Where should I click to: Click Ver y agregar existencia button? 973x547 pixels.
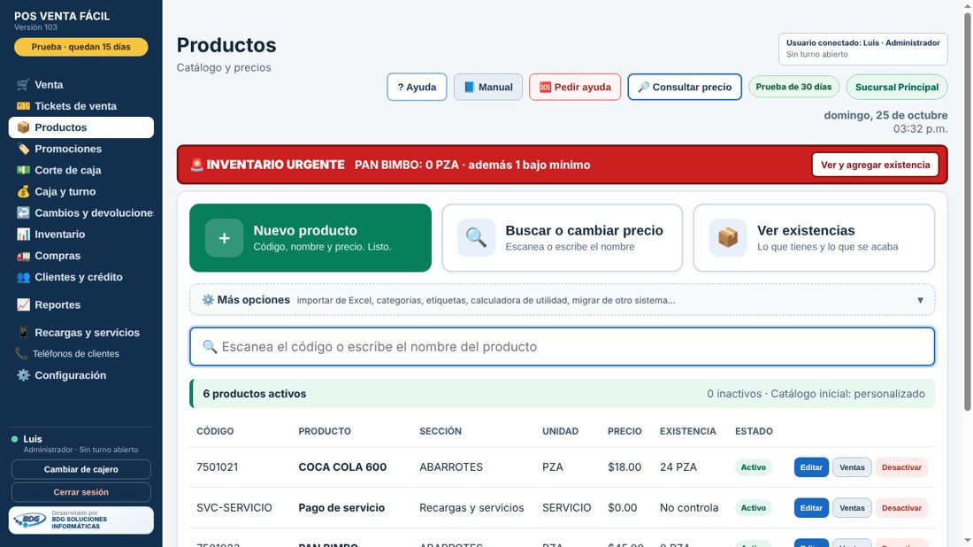coord(875,166)
